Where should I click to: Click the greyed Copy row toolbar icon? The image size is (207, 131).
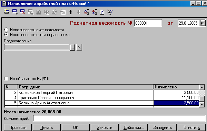[31, 12]
